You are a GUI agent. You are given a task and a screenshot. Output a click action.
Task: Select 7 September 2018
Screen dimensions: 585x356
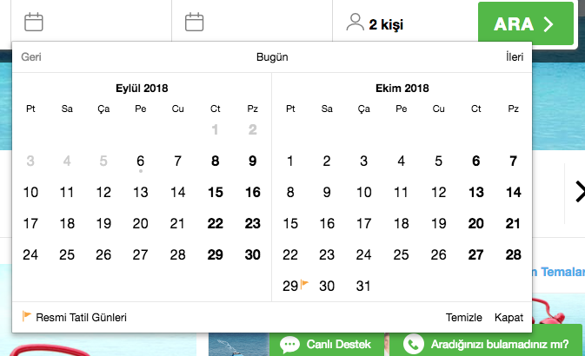pos(177,161)
